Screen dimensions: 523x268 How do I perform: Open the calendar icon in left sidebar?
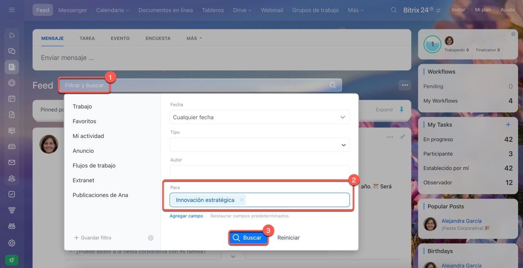point(12,98)
